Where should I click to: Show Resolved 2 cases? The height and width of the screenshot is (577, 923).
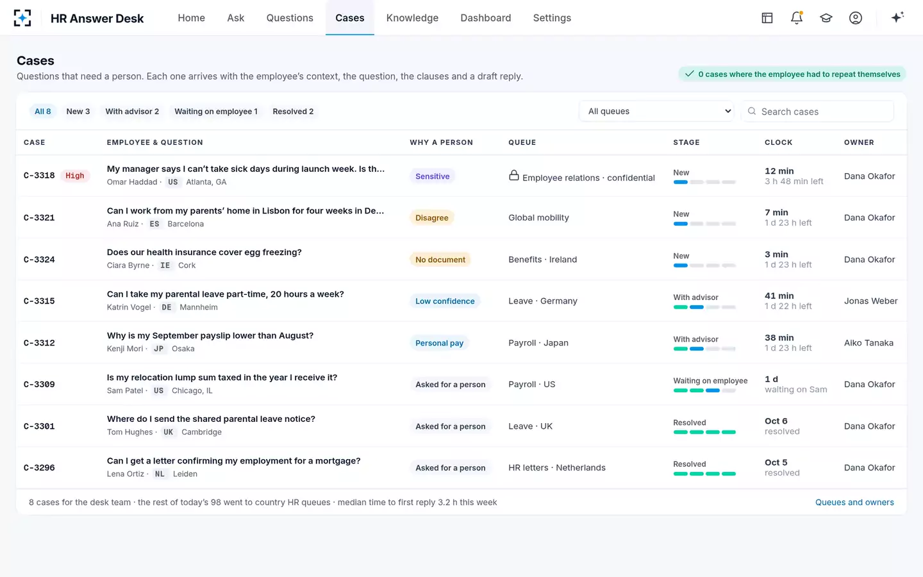[x=293, y=112]
